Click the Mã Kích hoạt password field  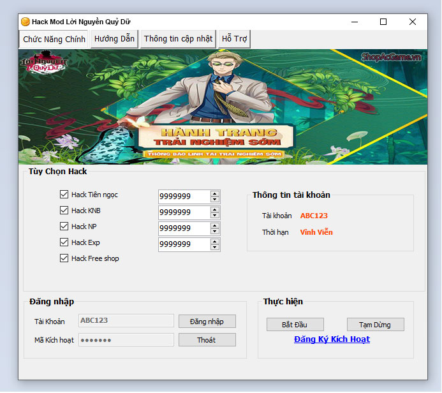coord(126,340)
